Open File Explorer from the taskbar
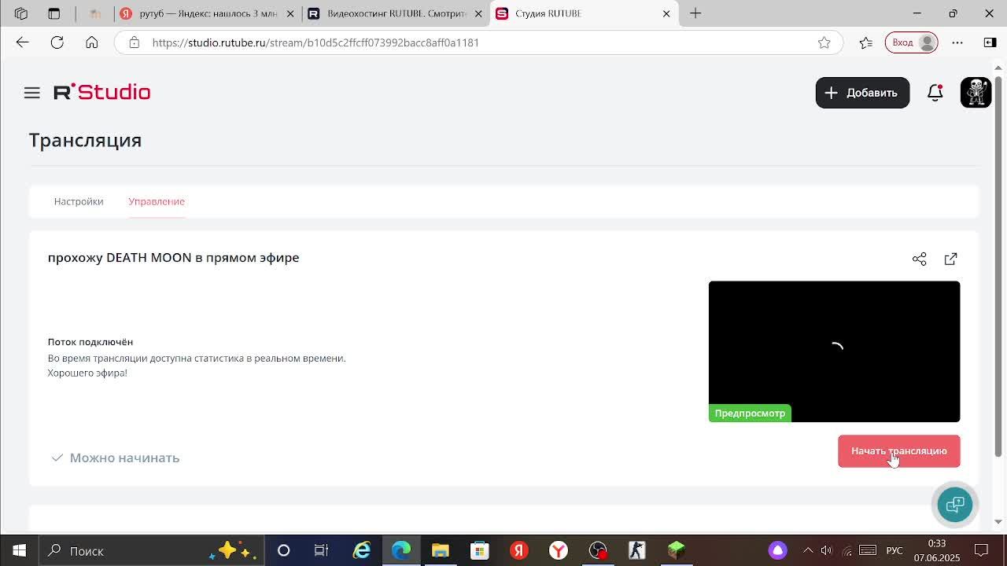The width and height of the screenshot is (1007, 566). click(441, 550)
